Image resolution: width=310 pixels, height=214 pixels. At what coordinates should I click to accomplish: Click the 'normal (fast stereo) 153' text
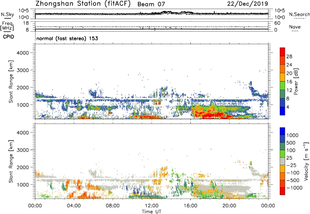(x=67, y=38)
